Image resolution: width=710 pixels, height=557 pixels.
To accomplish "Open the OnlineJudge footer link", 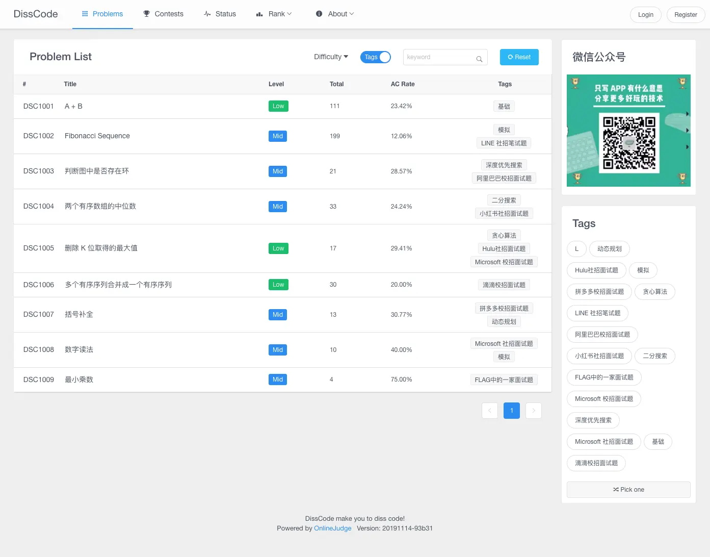I will point(333,528).
